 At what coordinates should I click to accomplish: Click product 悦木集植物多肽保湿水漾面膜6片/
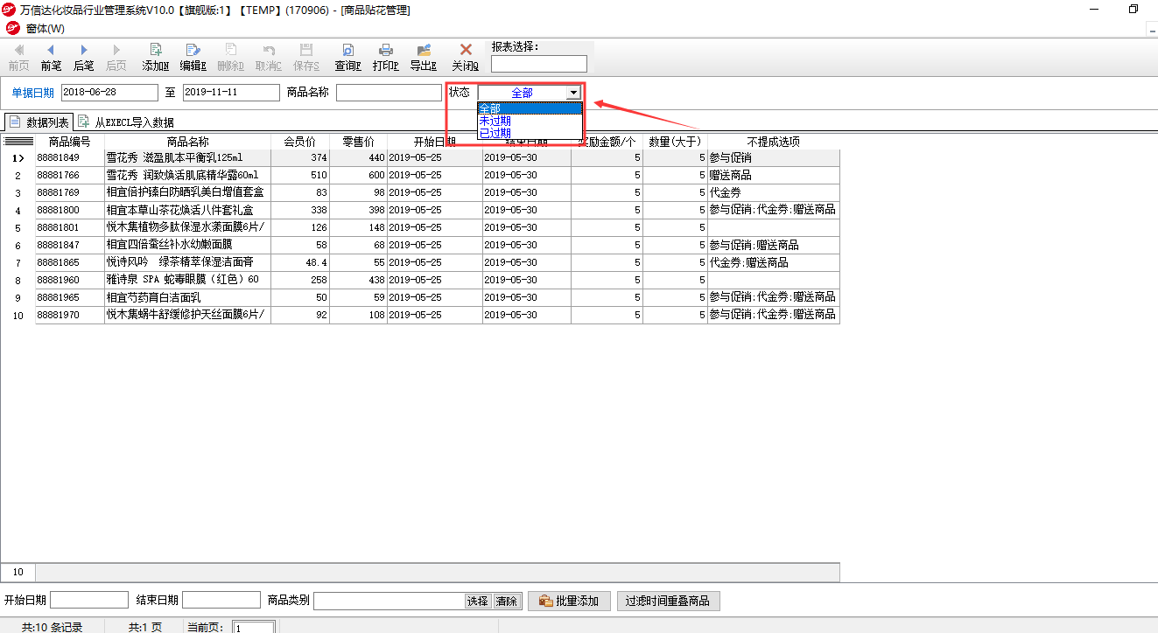[187, 228]
